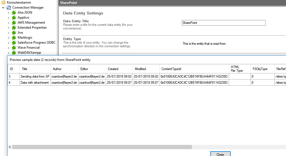The width and height of the screenshot is (286, 156).
Task: Click the Data Entity Title input field
Action: (x=223, y=23)
